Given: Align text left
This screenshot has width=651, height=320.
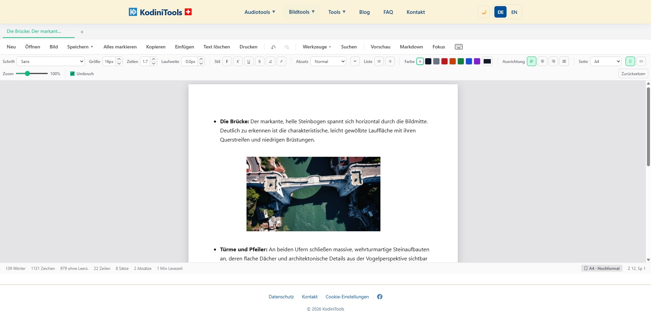Looking at the screenshot, I should [531, 61].
